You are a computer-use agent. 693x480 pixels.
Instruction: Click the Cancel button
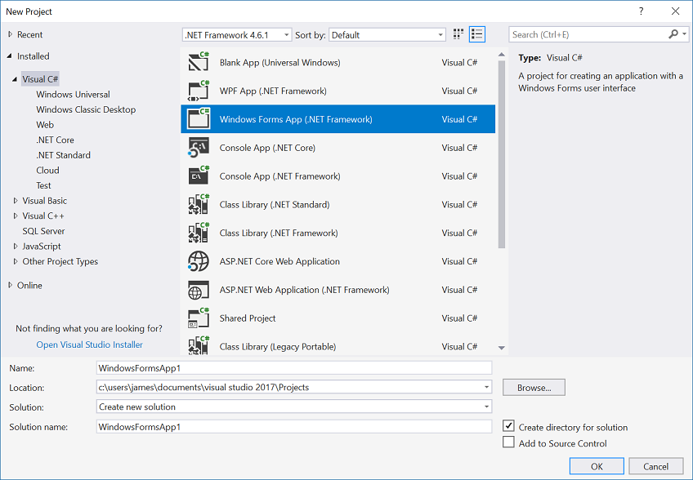point(656,466)
